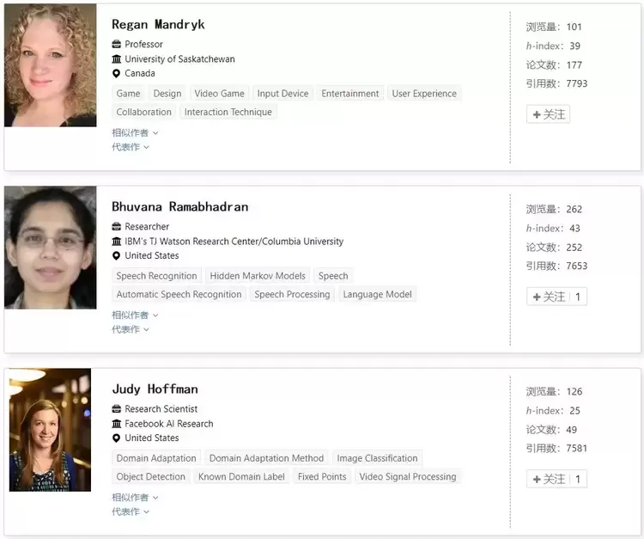Click the institution icon next to University of Saskatchewan
This screenshot has height=539, width=644.
[x=117, y=59]
